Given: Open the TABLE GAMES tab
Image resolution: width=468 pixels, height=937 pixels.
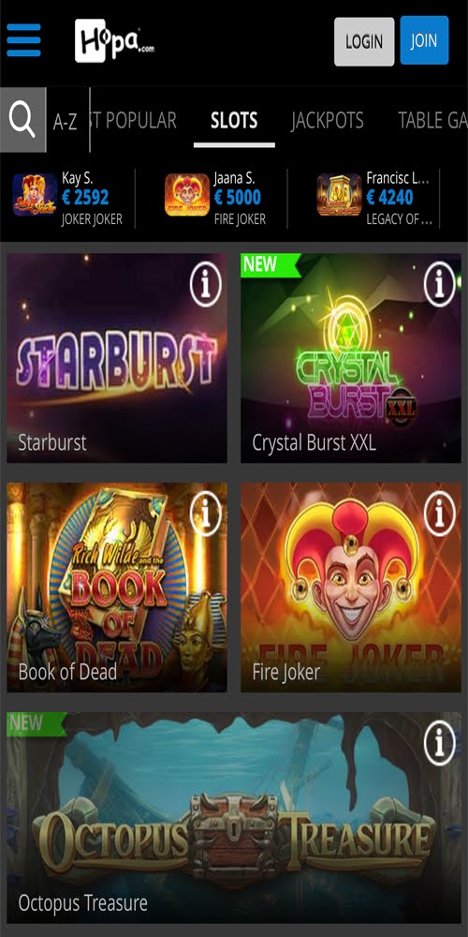Looking at the screenshot, I should tap(432, 121).
